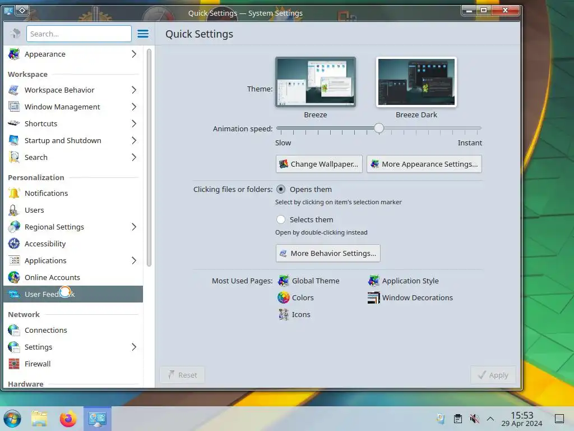The image size is (574, 431).
Task: Click the Appearance category icon
Action: coord(14,54)
